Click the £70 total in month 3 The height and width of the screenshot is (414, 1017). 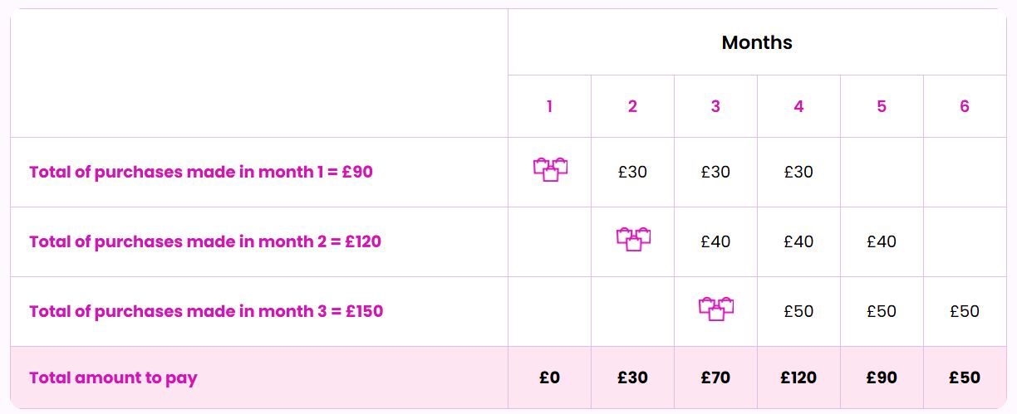coord(715,377)
